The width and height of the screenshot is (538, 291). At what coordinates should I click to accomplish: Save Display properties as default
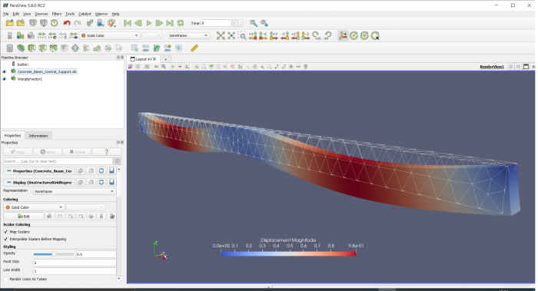111,182
